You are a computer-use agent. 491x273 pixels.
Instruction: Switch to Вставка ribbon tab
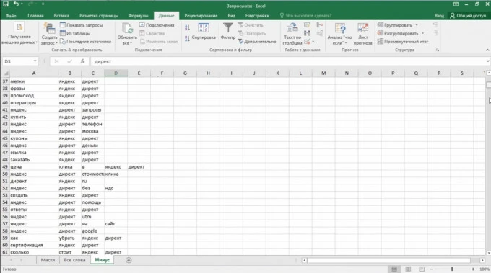pyautogui.click(x=61, y=15)
